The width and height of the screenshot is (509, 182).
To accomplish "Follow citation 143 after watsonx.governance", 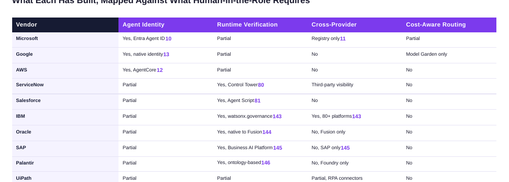I will 277,116.
